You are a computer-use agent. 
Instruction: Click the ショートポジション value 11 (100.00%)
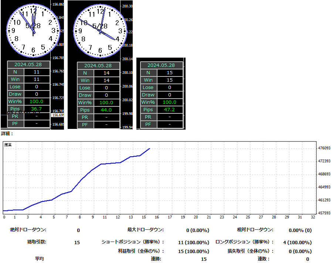click(194, 243)
